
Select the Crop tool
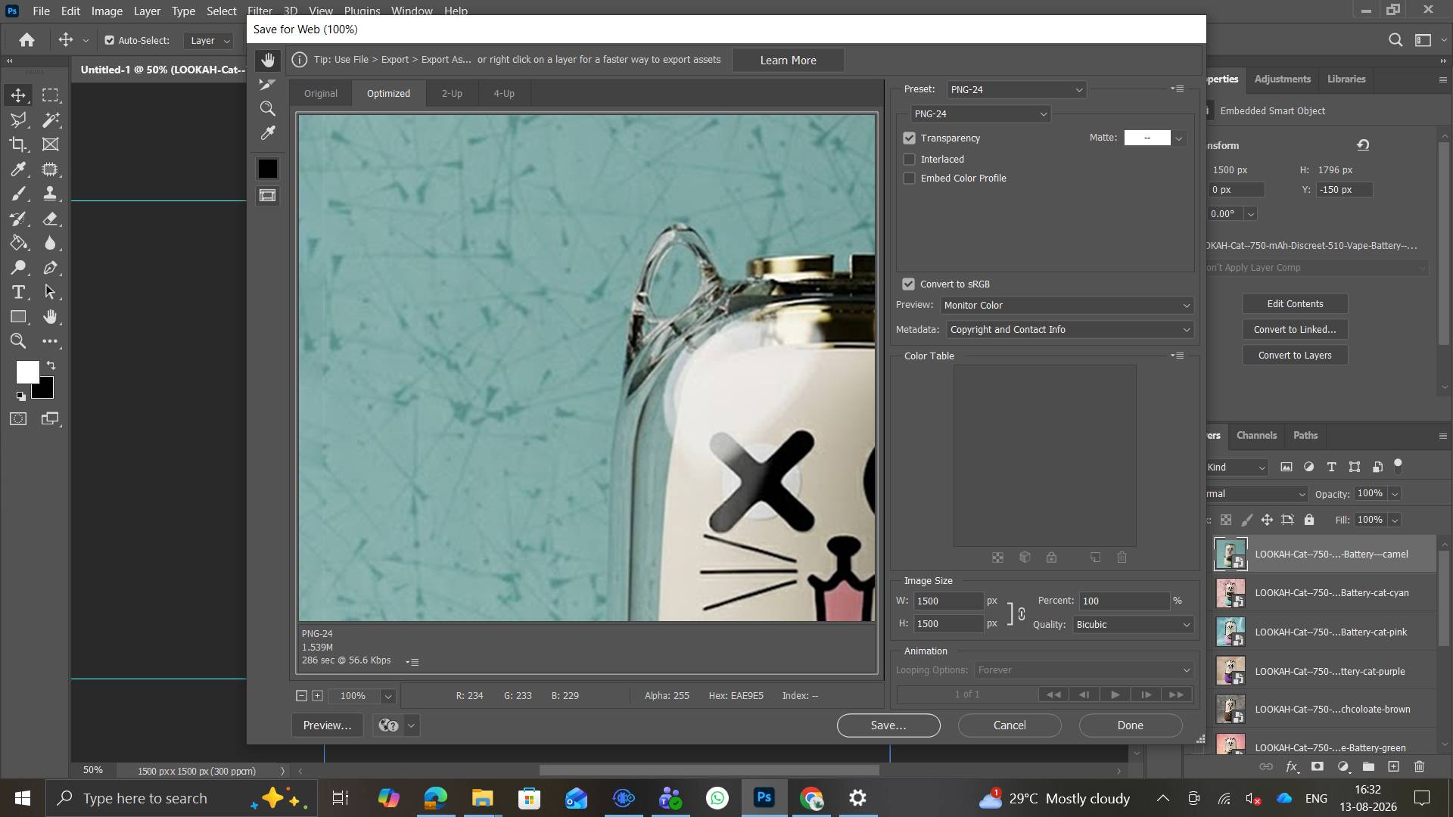pyautogui.click(x=18, y=144)
